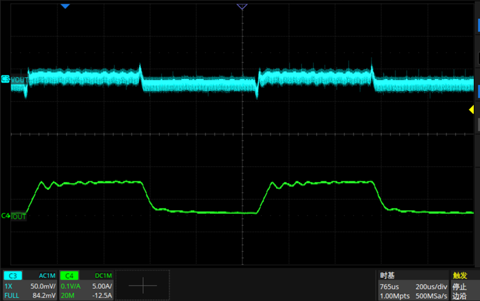
Task: Open C3 probe attenuation 1X setting
Action: pos(8,287)
